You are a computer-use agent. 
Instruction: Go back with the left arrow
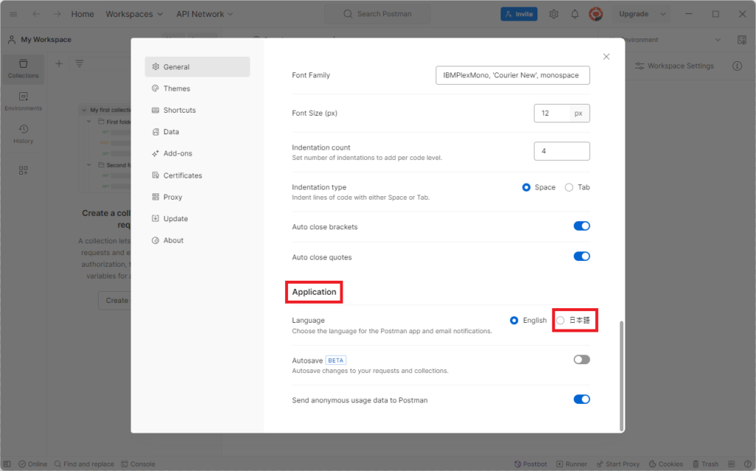[x=36, y=14]
